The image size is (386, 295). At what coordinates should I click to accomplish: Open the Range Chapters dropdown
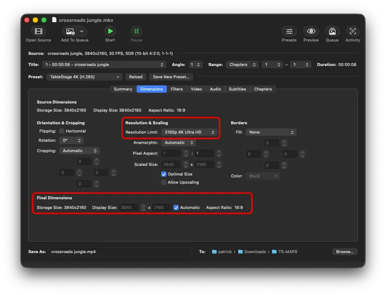pyautogui.click(x=242, y=64)
